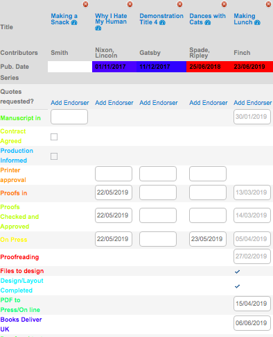Viewport: 273px width, 337px height.
Task: Click On Press field showing 23/05/2019
Action: click(x=208, y=239)
